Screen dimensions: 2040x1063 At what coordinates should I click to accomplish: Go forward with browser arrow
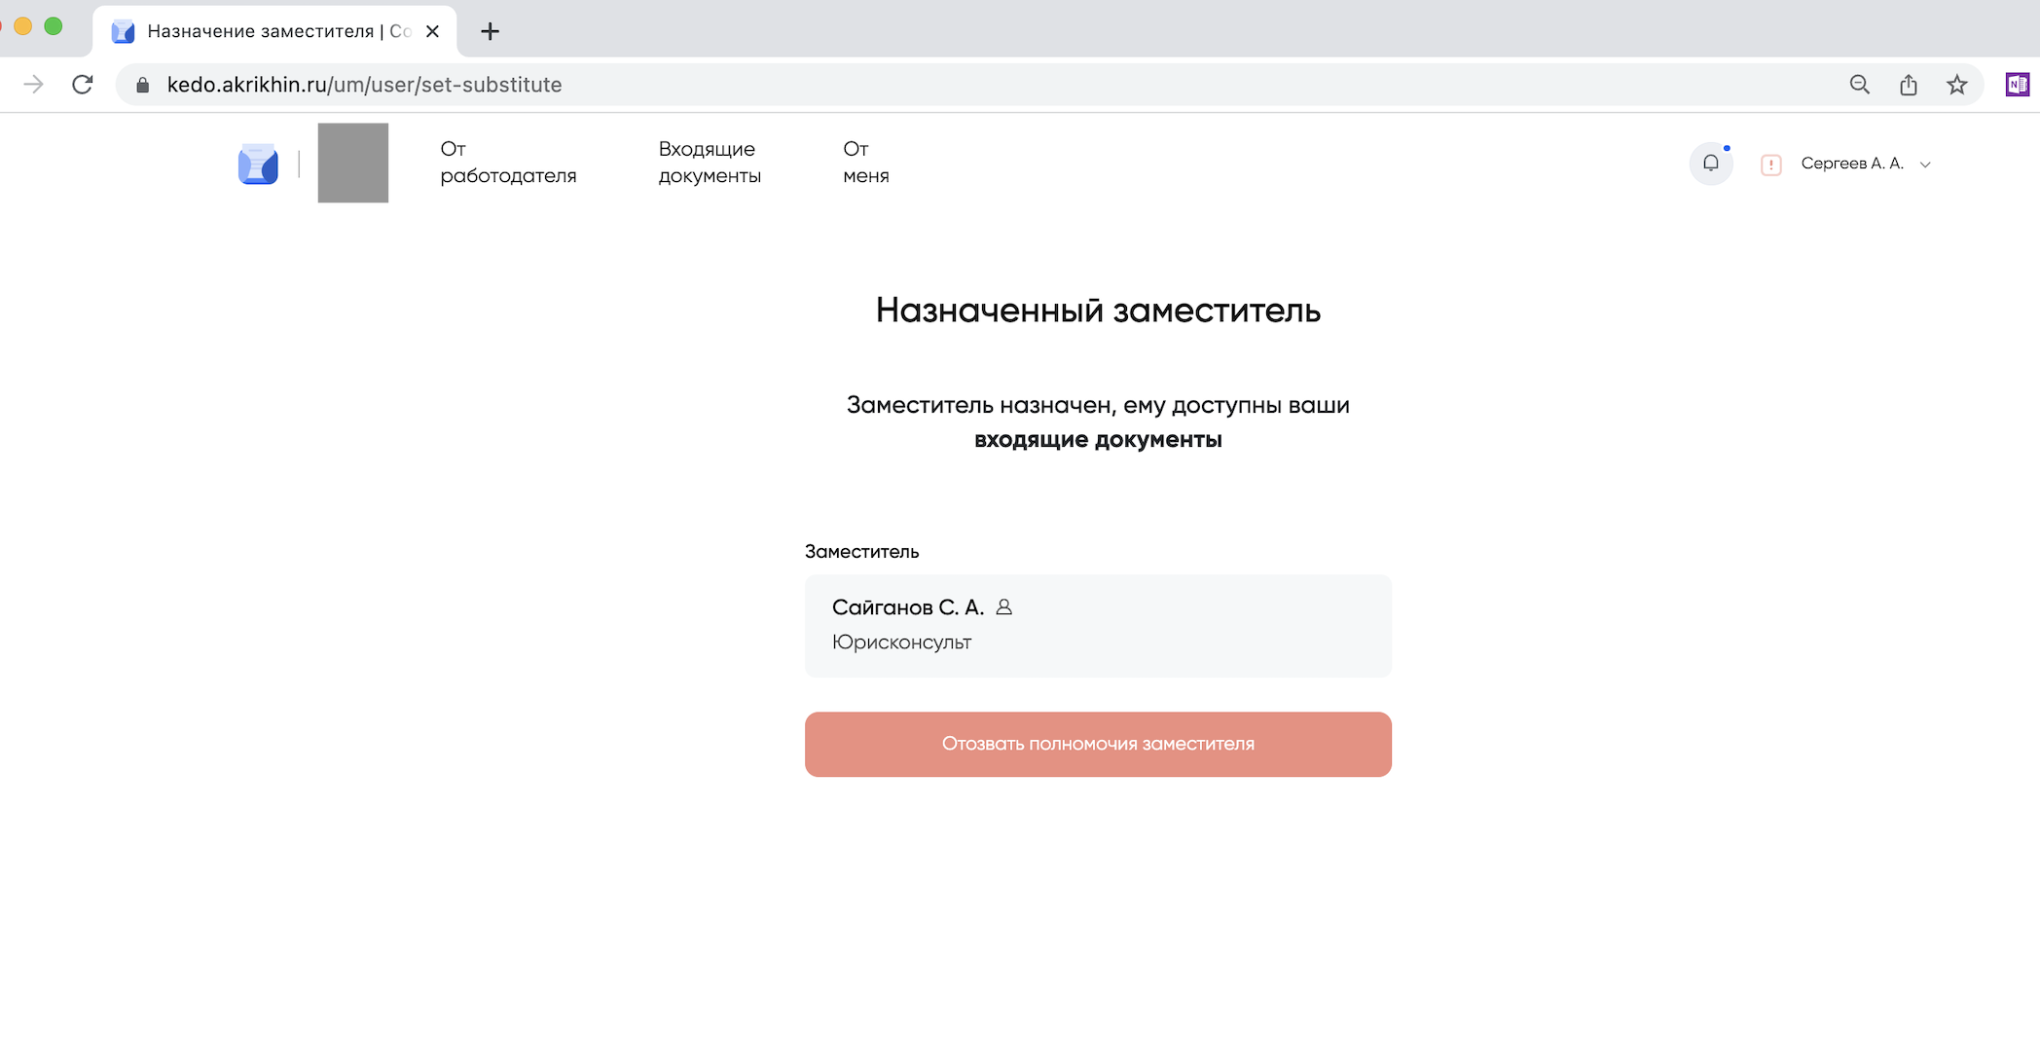(x=34, y=85)
